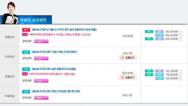Tick the 76,800원 PC+PMP checkbox

180,75
